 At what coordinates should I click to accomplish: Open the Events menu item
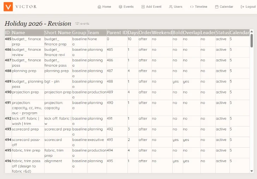126,7
